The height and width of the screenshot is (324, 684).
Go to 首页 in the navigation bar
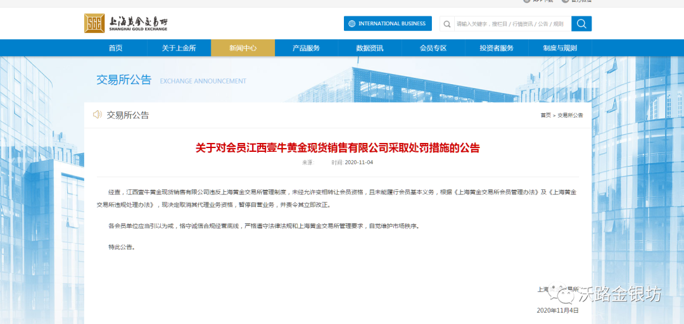(116, 48)
